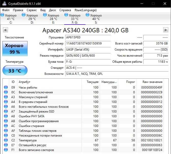Select disk D: at 29 °C
Viewport: 171px width, 154px height.
(x=32, y=19)
